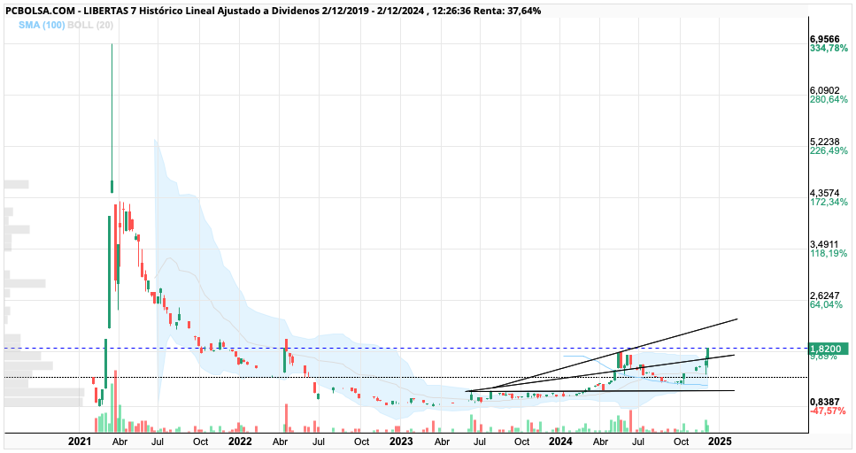The image size is (856, 453).
Task: Click the 5,2238 price axis label
Action: (825, 142)
